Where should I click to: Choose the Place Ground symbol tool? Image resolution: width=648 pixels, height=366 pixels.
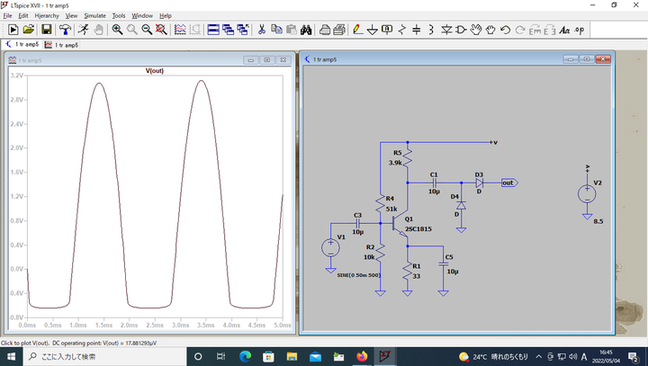coord(373,30)
